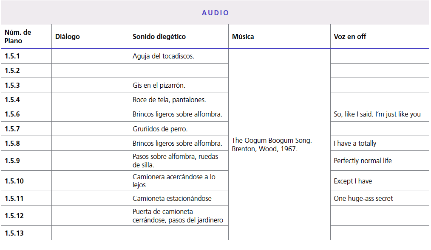Click the AUDIO table title
The height and width of the screenshot is (250, 431).
215,13
